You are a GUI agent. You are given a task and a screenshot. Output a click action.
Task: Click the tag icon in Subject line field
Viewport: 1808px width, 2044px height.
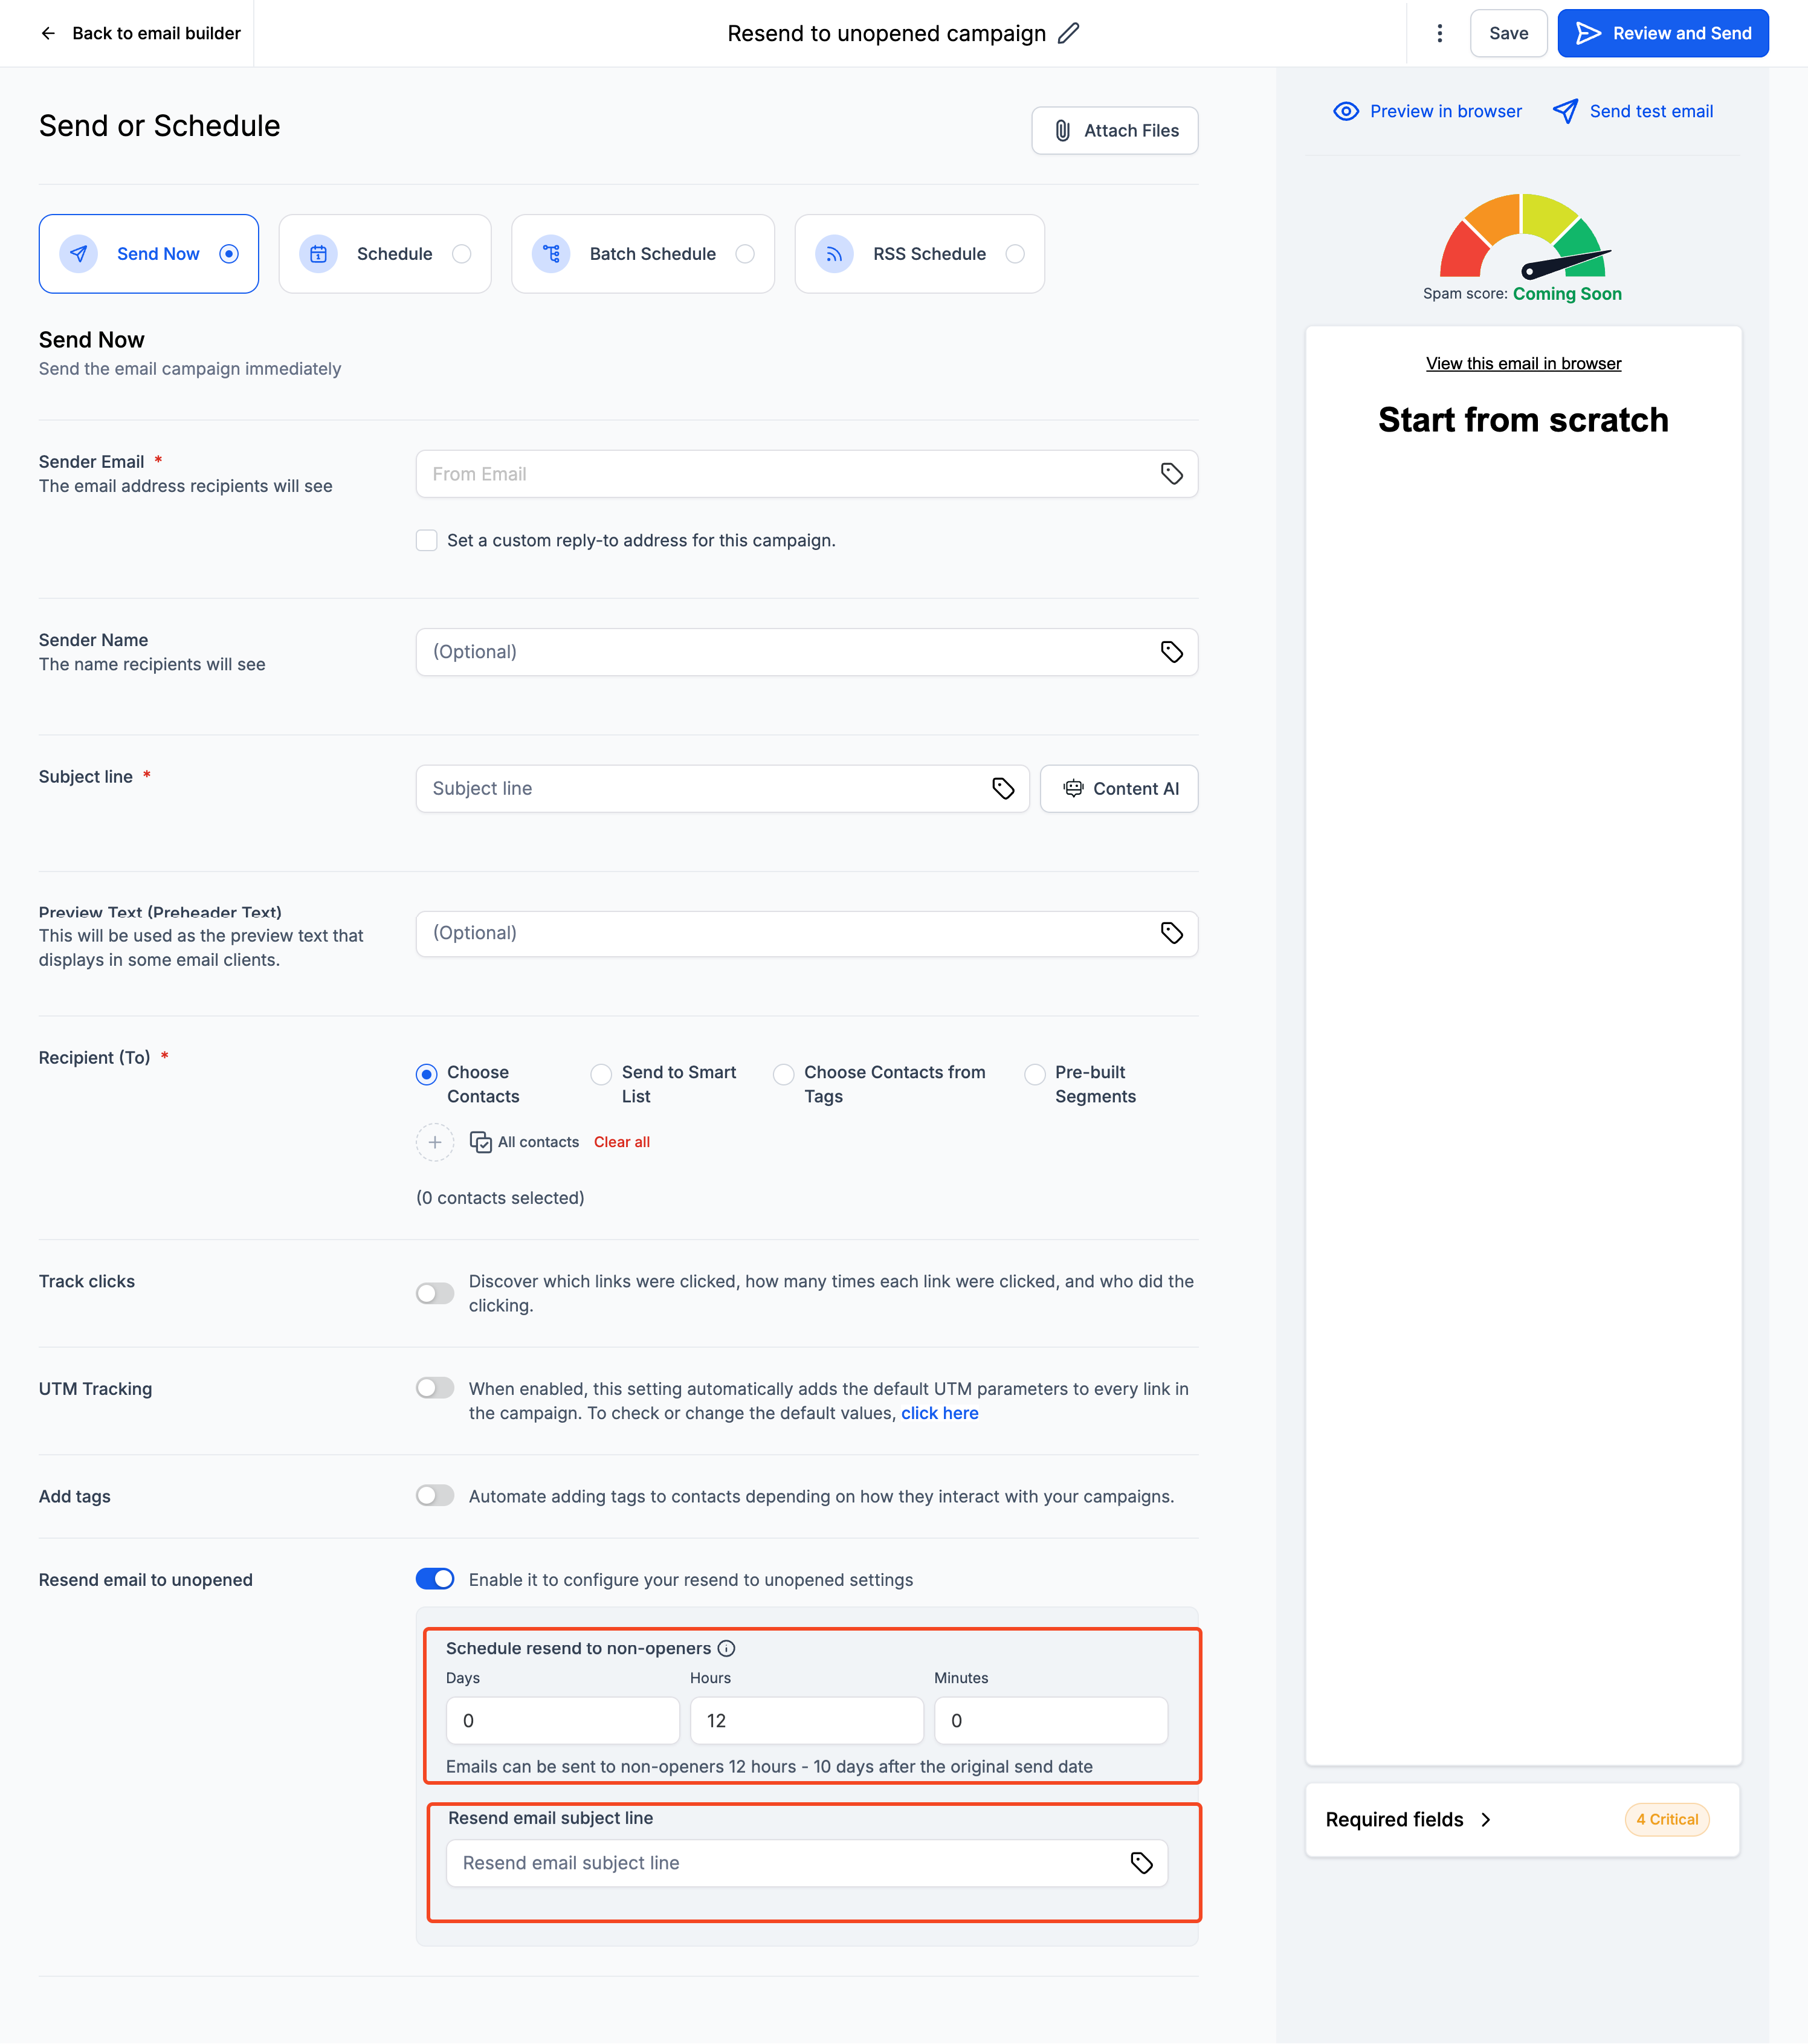coord(1003,789)
